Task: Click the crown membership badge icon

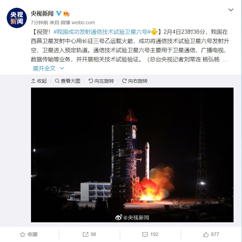Action: (66, 13)
